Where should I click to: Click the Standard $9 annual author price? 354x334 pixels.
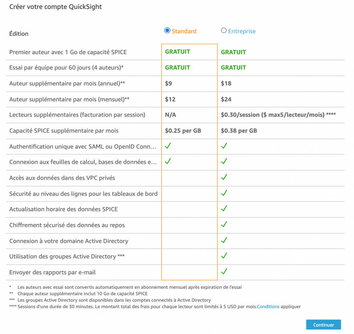pyautogui.click(x=169, y=83)
